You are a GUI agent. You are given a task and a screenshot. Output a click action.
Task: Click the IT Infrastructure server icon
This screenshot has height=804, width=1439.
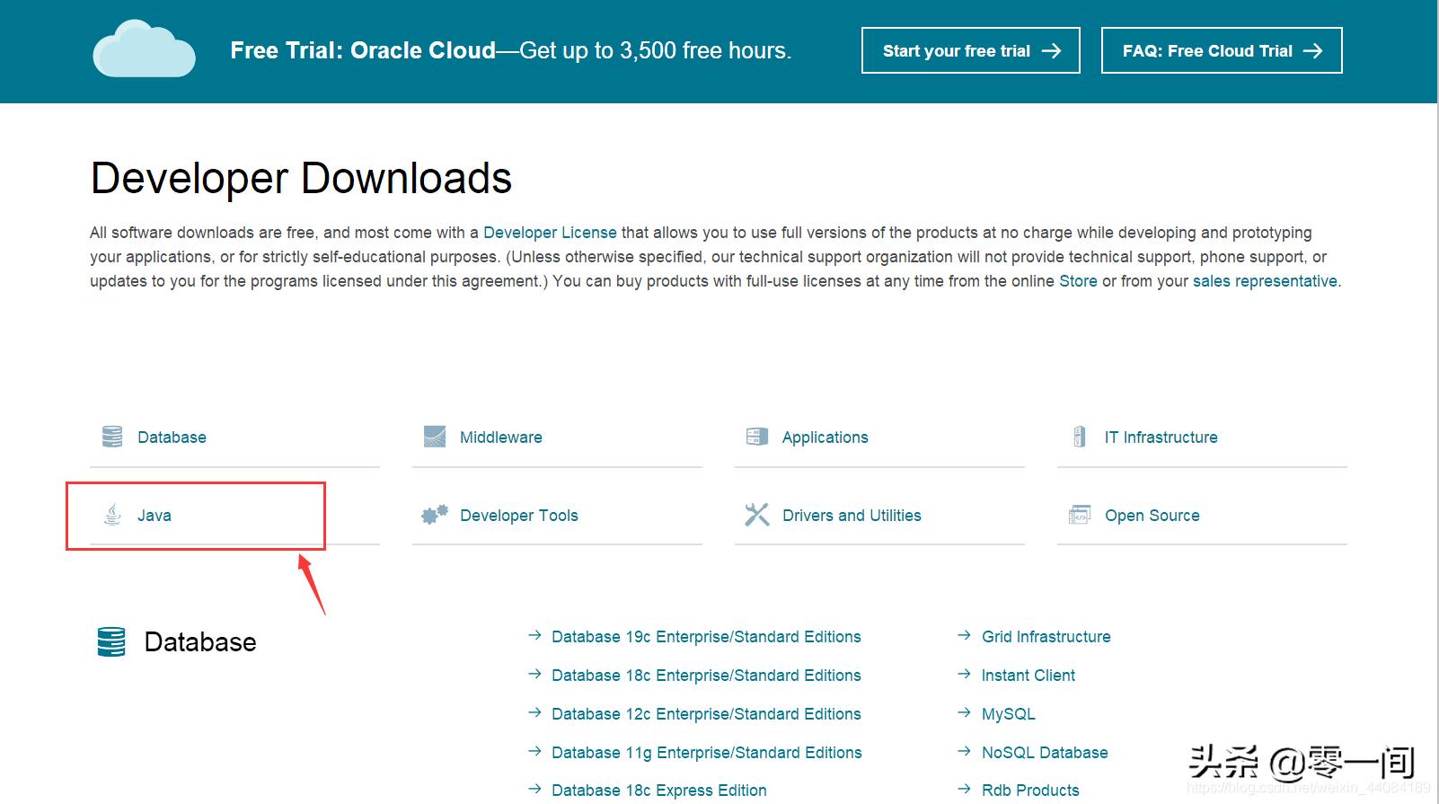click(1080, 437)
